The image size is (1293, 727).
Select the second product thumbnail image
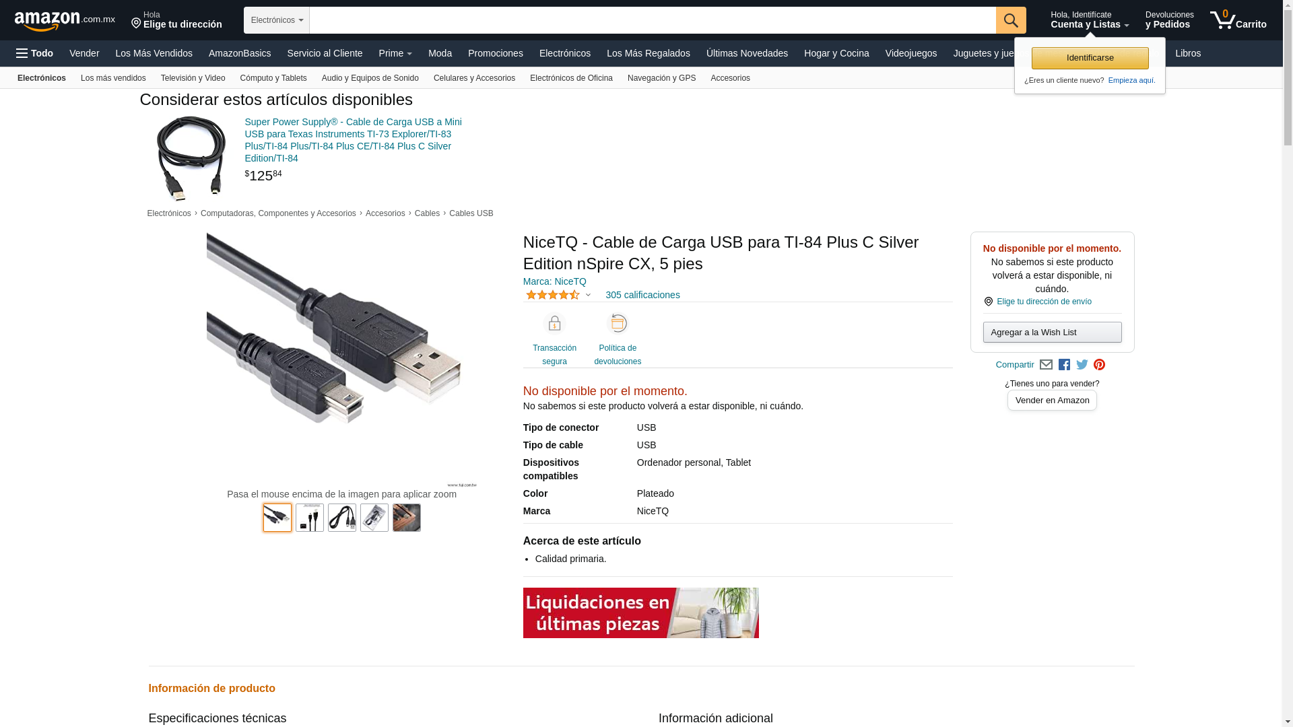[310, 518]
